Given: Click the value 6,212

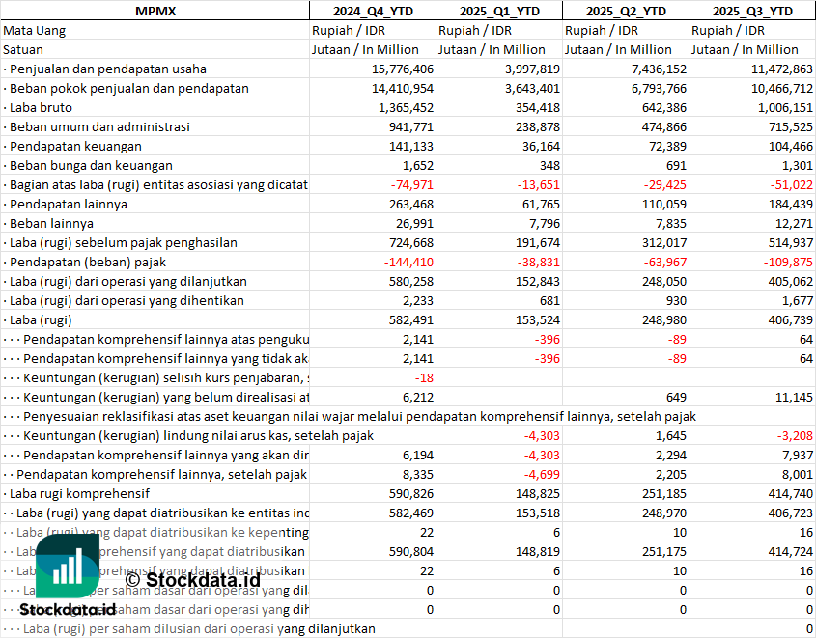Looking at the screenshot, I should click(x=418, y=397).
